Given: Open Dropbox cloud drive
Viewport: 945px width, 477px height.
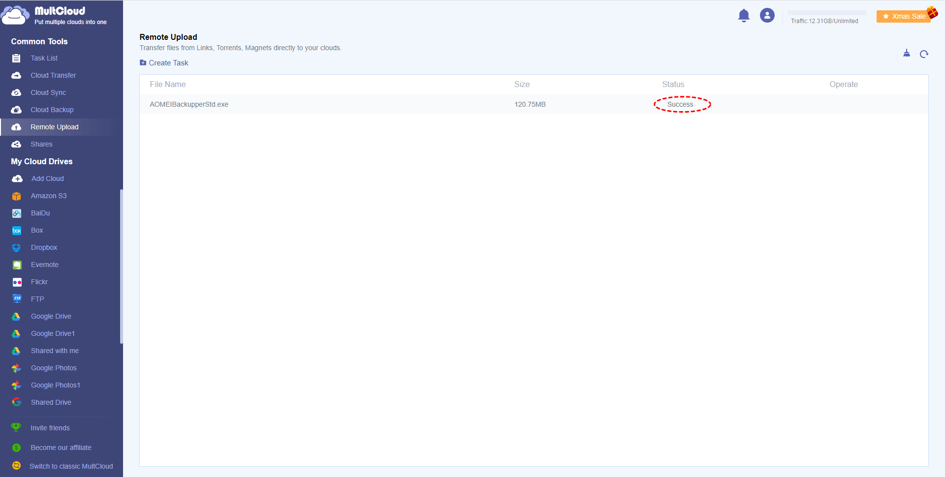Looking at the screenshot, I should (x=44, y=247).
